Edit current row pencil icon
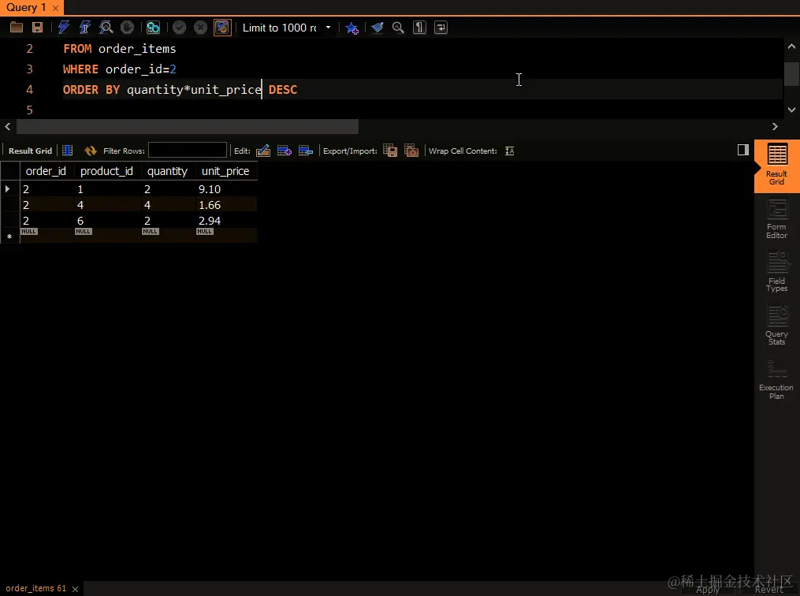The width and height of the screenshot is (800, 596). coord(263,151)
